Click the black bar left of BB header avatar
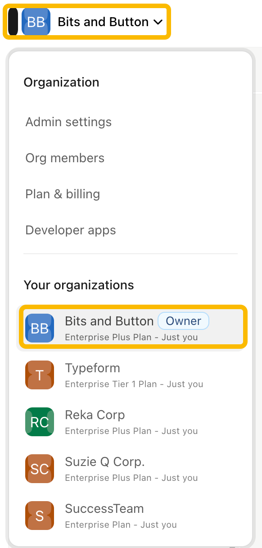The width and height of the screenshot is (262, 548). point(13,22)
